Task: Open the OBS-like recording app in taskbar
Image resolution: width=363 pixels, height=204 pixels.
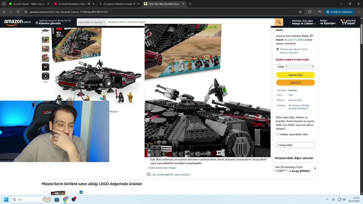Action: (74, 199)
